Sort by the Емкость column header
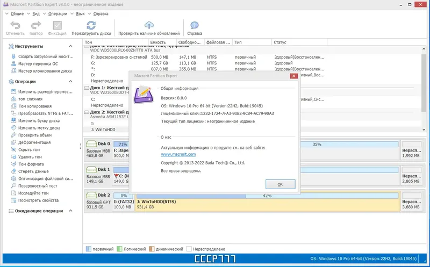This screenshot has height=267, width=430. click(x=162, y=42)
